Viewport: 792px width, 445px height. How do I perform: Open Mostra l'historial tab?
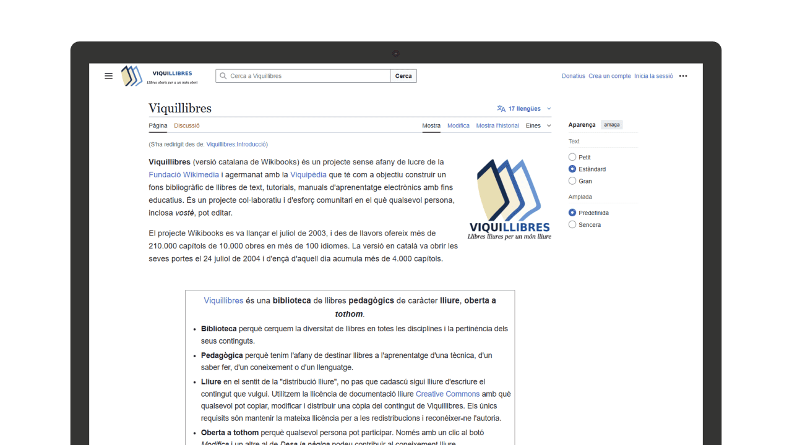click(x=497, y=125)
